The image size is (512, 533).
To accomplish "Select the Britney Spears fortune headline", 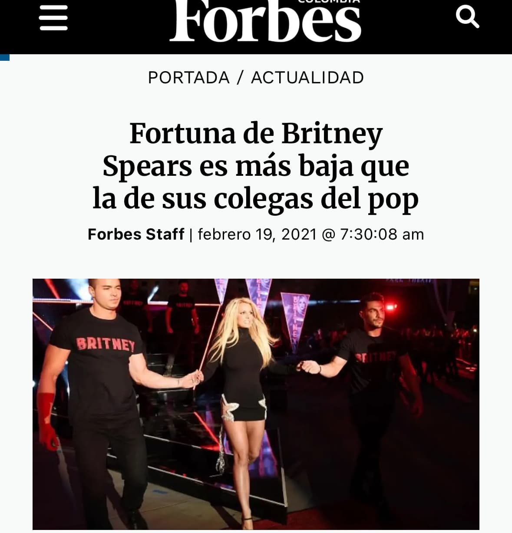I will pyautogui.click(x=256, y=166).
